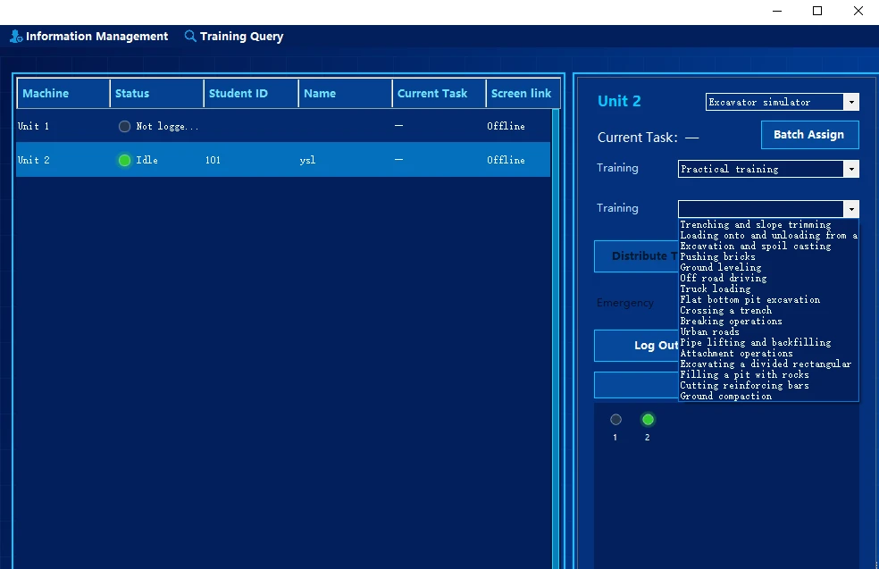Screen dimensions: 879x569
Task: Click the Batch Assign button
Action: [809, 135]
